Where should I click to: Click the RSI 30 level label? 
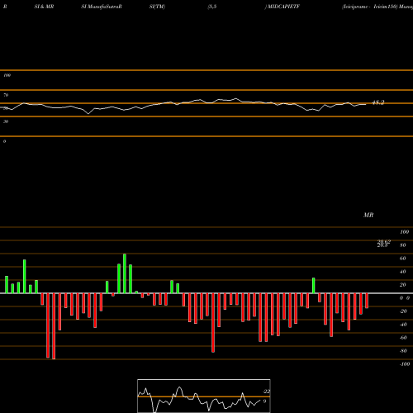(6, 121)
